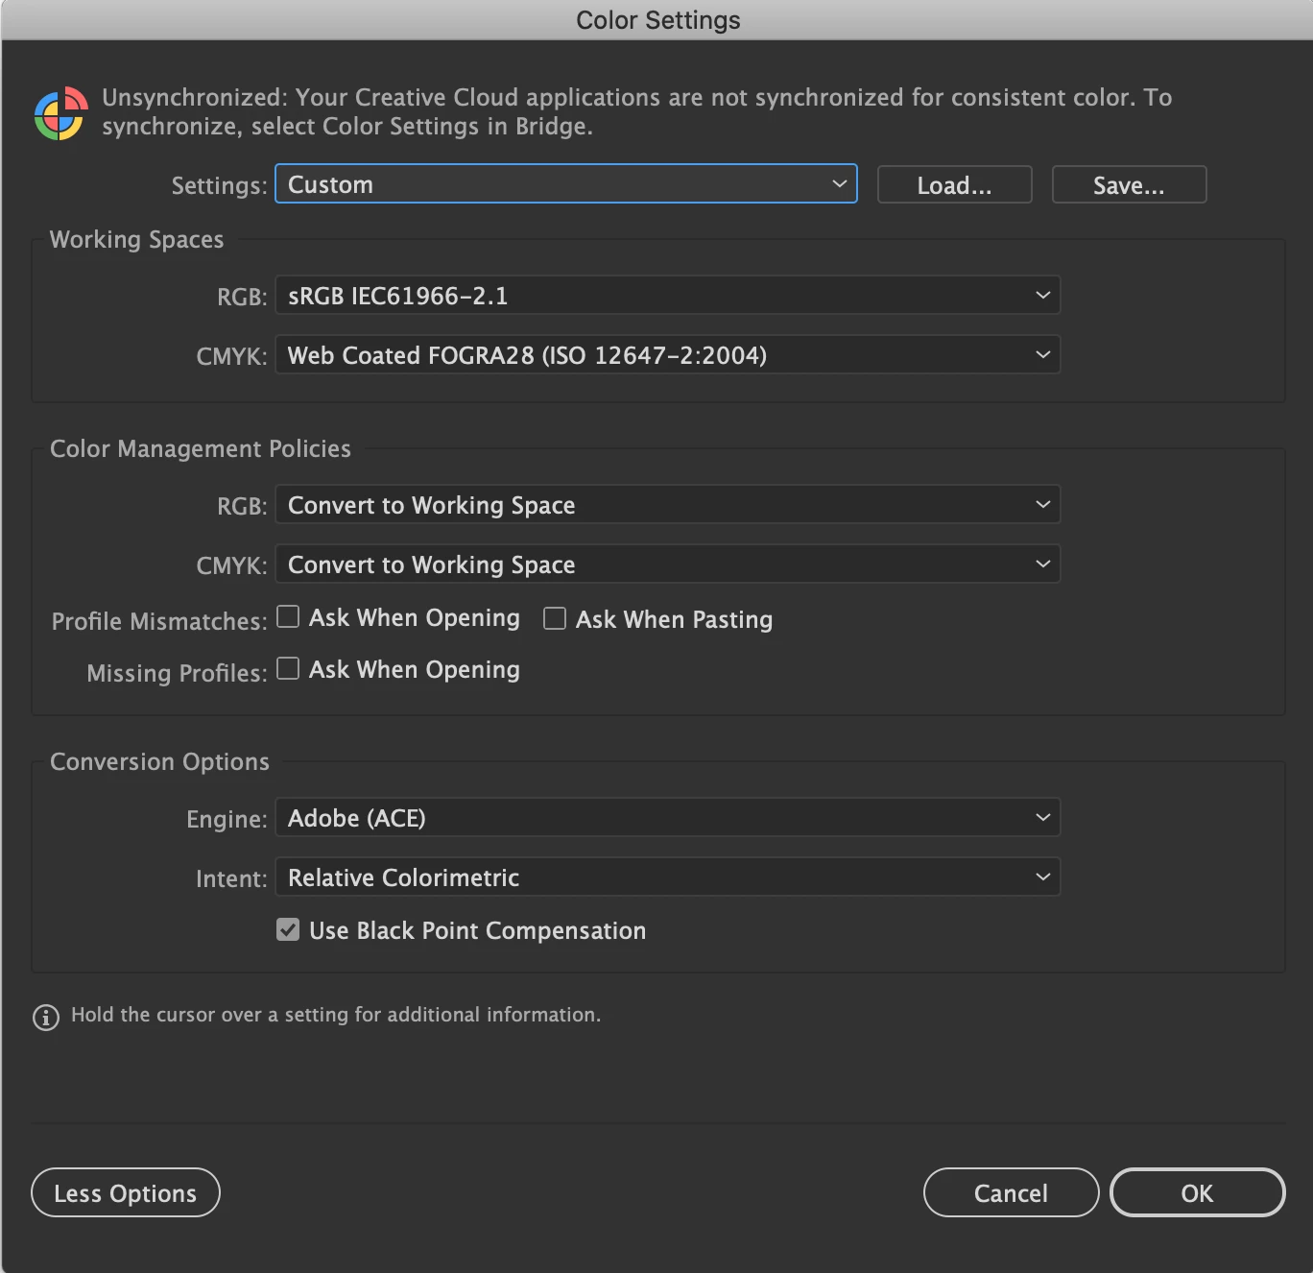1313x1273 pixels.
Task: Click the info icon beside the hint text
Action: point(46,1017)
